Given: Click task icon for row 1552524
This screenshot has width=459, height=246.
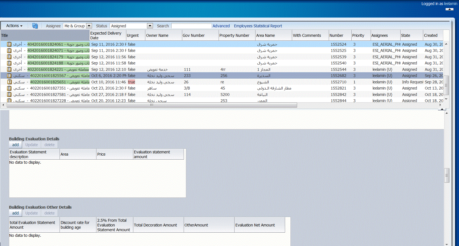Looking at the screenshot, I should 9,44.
